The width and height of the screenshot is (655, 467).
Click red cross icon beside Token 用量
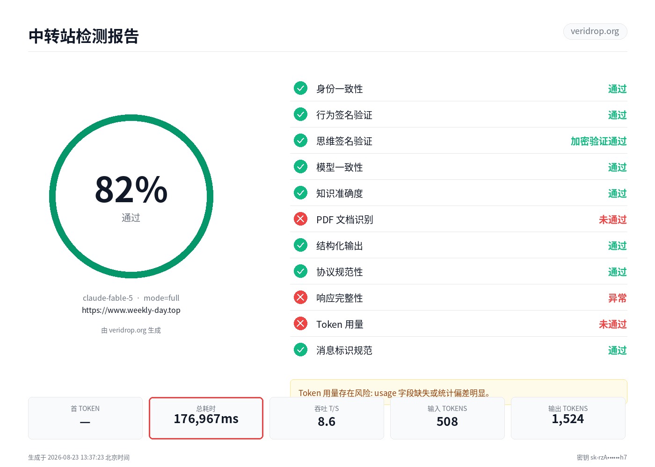(300, 324)
